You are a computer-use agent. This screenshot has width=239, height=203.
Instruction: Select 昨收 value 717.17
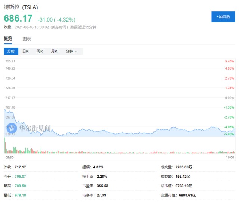click(x=20, y=167)
